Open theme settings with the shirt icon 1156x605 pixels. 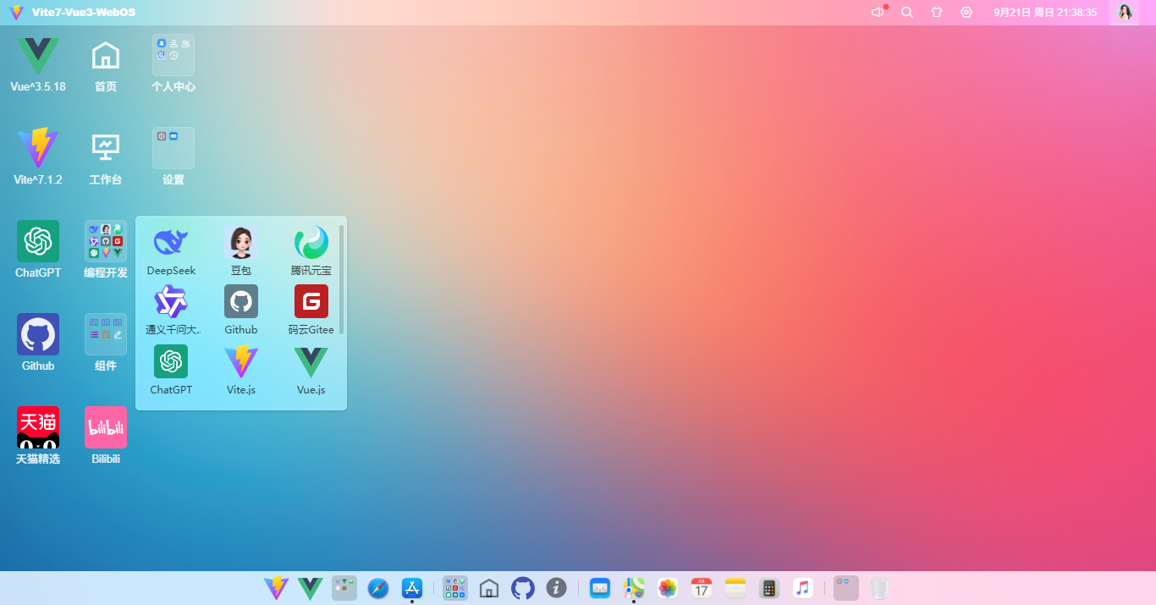(937, 13)
